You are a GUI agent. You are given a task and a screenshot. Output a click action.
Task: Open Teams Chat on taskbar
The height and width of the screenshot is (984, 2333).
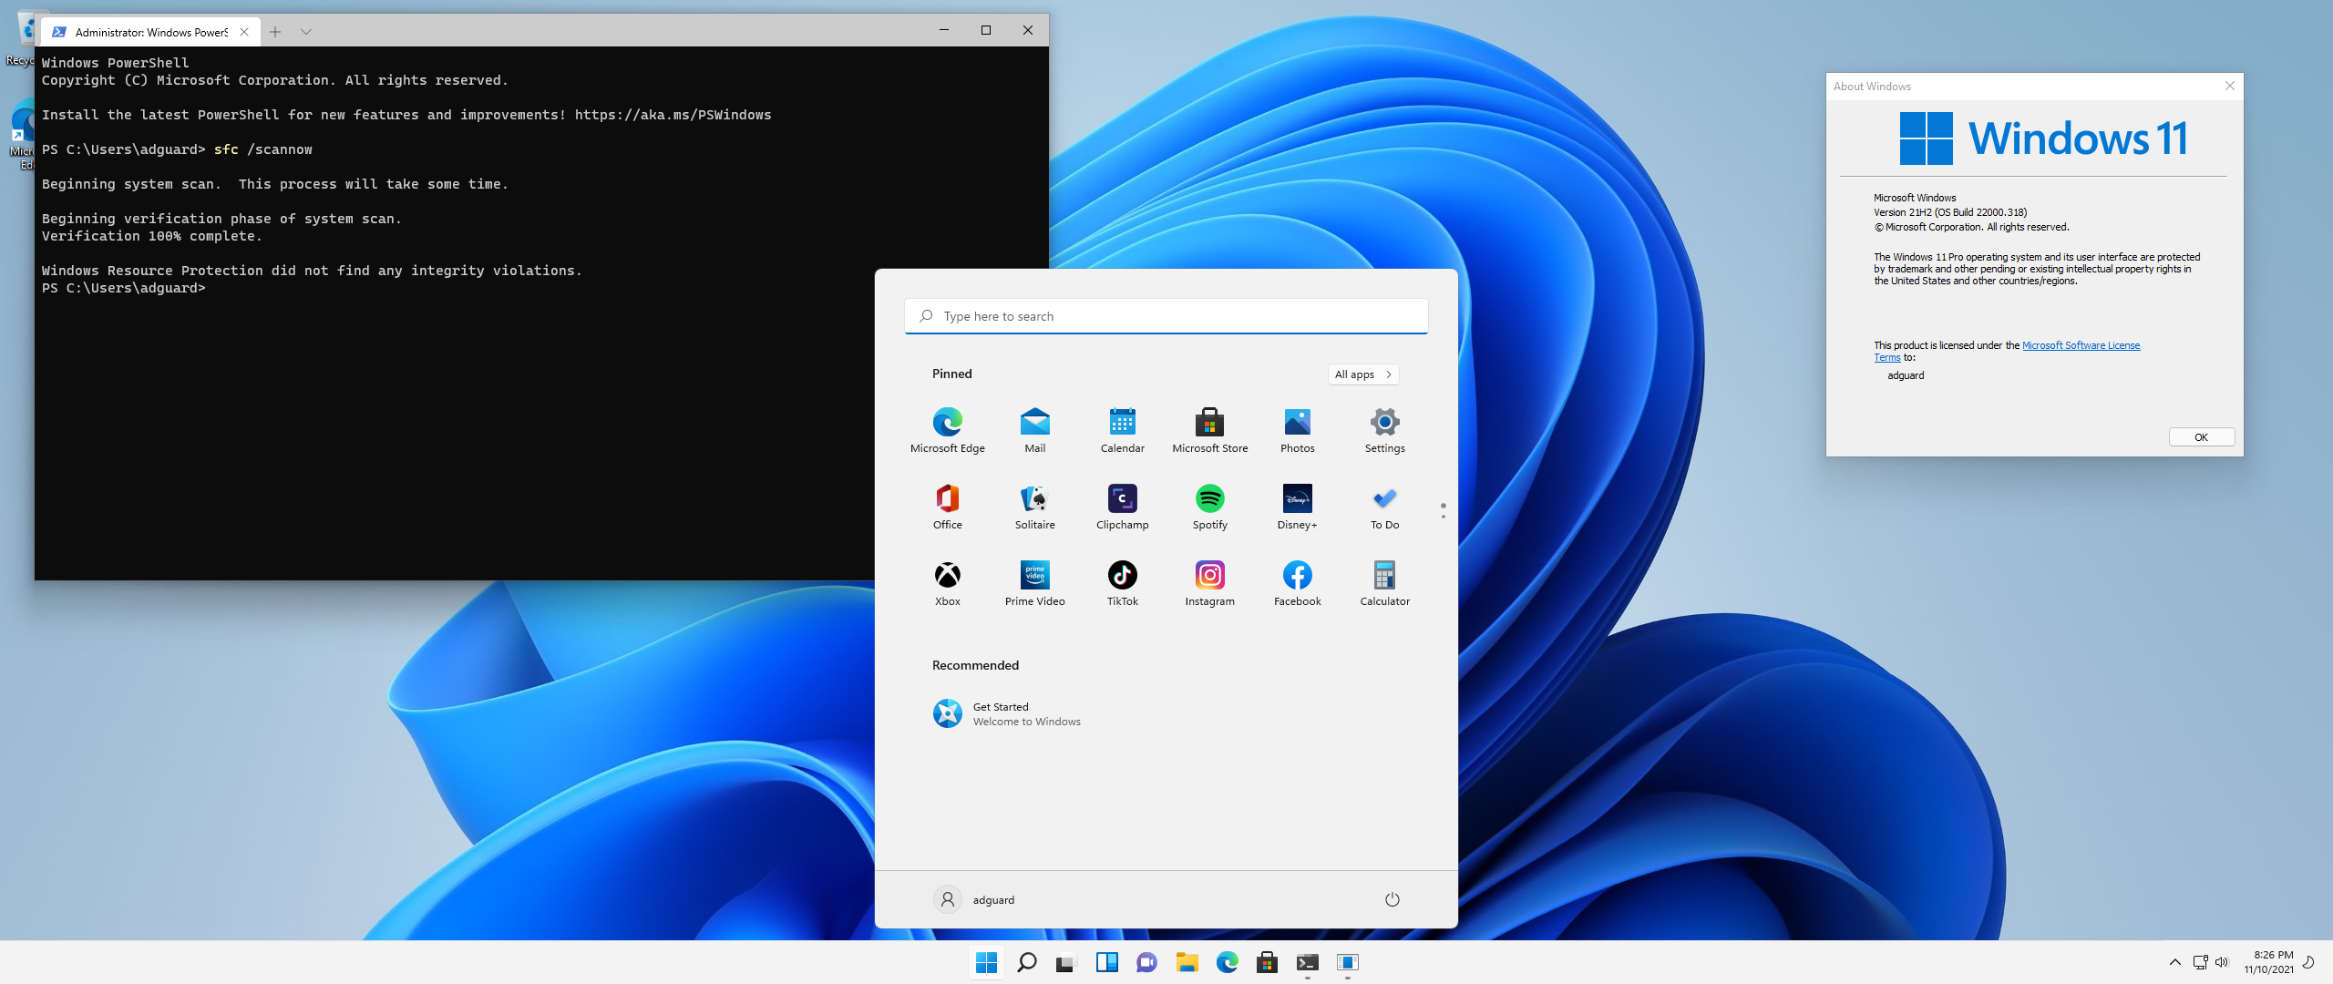click(x=1146, y=962)
